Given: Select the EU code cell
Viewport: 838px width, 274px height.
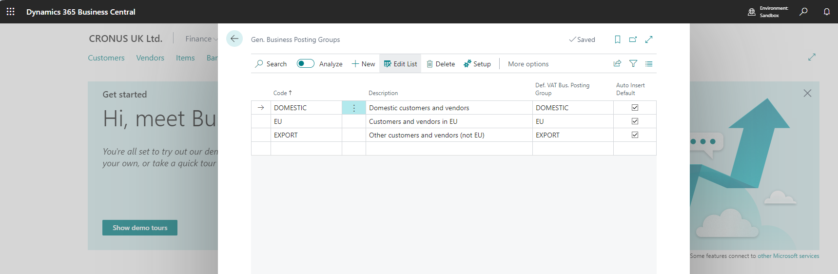Looking at the screenshot, I should (x=306, y=121).
